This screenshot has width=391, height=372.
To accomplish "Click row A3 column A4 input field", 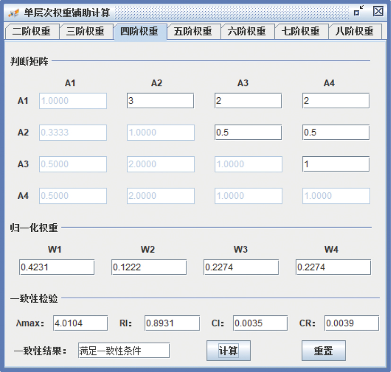I will [x=336, y=164].
